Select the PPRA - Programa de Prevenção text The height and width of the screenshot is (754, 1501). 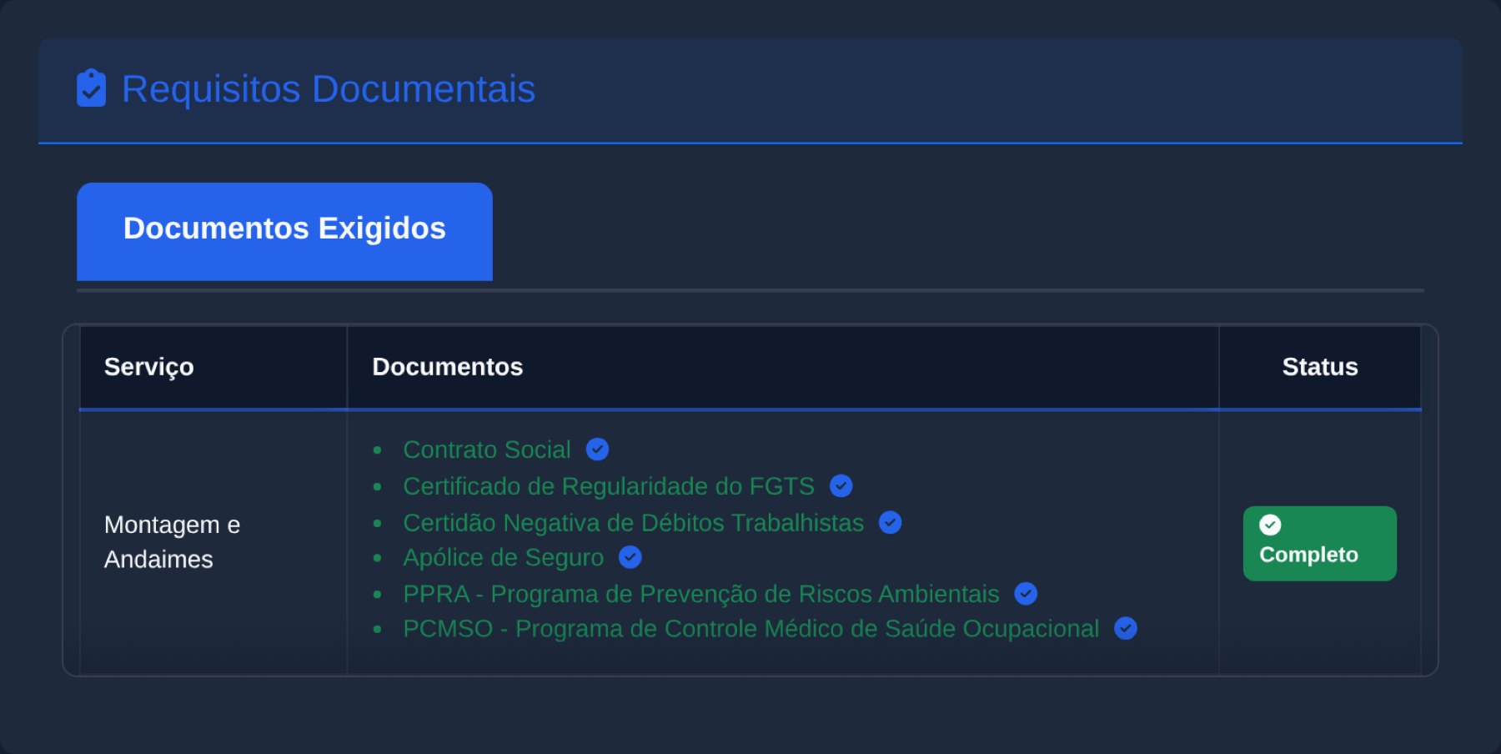[701, 594]
